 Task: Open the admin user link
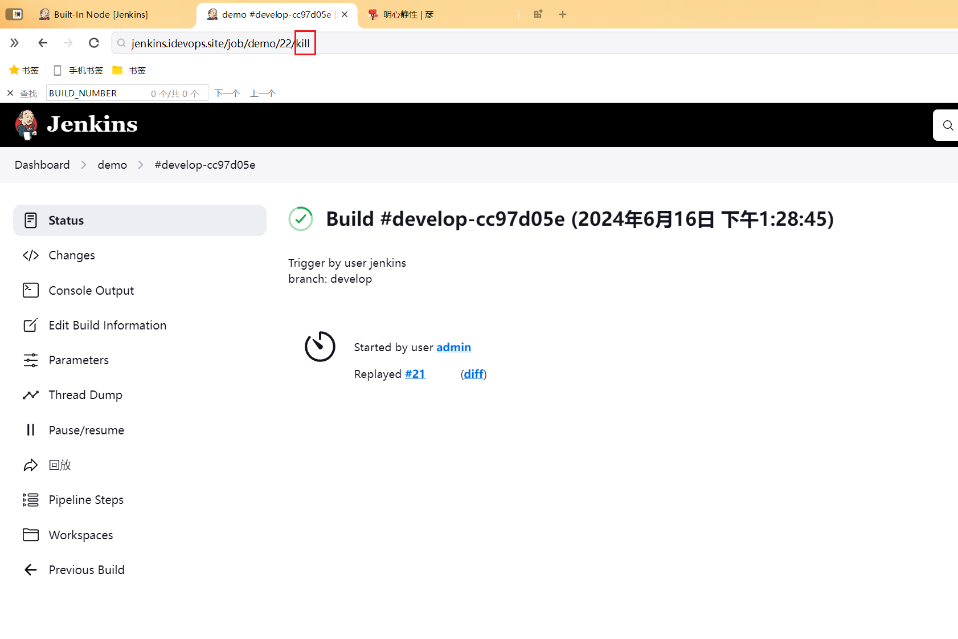pyautogui.click(x=453, y=347)
